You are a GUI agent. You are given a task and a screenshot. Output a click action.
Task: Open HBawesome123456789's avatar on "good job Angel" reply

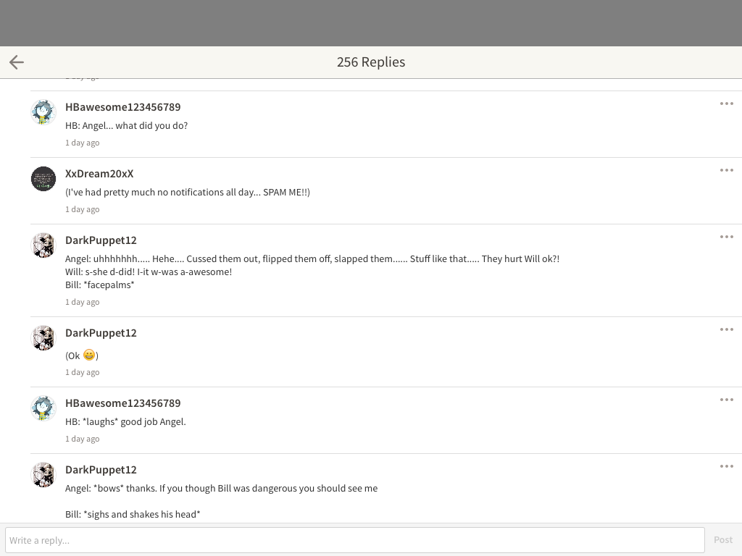coord(43,408)
